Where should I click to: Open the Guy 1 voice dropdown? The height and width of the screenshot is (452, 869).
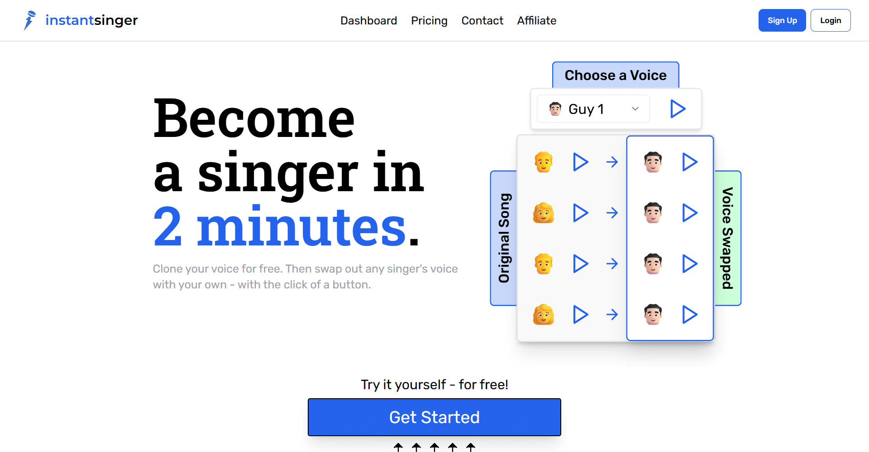(x=593, y=109)
